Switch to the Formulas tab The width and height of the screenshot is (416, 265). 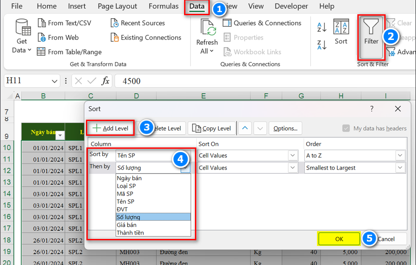(163, 7)
